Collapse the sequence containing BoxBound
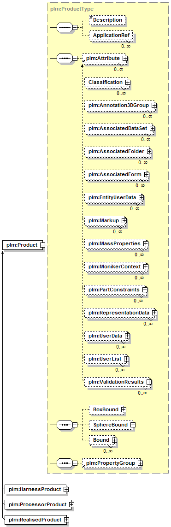 coord(75,425)
